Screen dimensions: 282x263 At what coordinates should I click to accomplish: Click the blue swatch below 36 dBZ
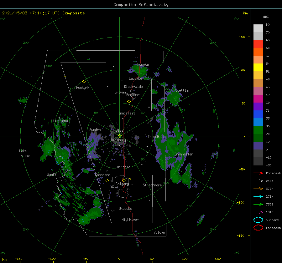point(258,114)
